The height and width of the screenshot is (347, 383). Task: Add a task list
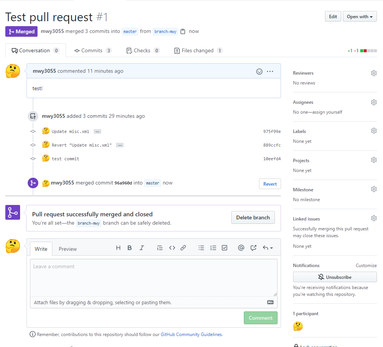pos(224,248)
